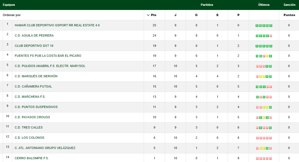This screenshot has width=299, height=162.
Task: Sort the table by the J column header
Action: coord(175,15)
